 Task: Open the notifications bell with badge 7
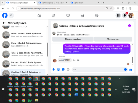click(x=125, y=15)
